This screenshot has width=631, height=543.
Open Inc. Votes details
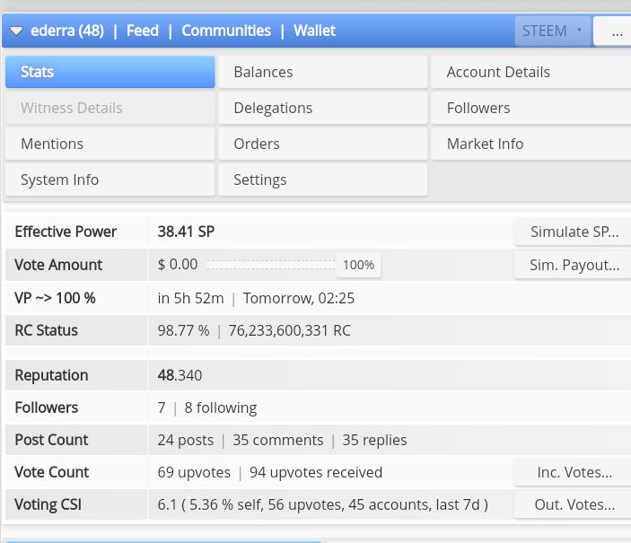click(x=573, y=472)
